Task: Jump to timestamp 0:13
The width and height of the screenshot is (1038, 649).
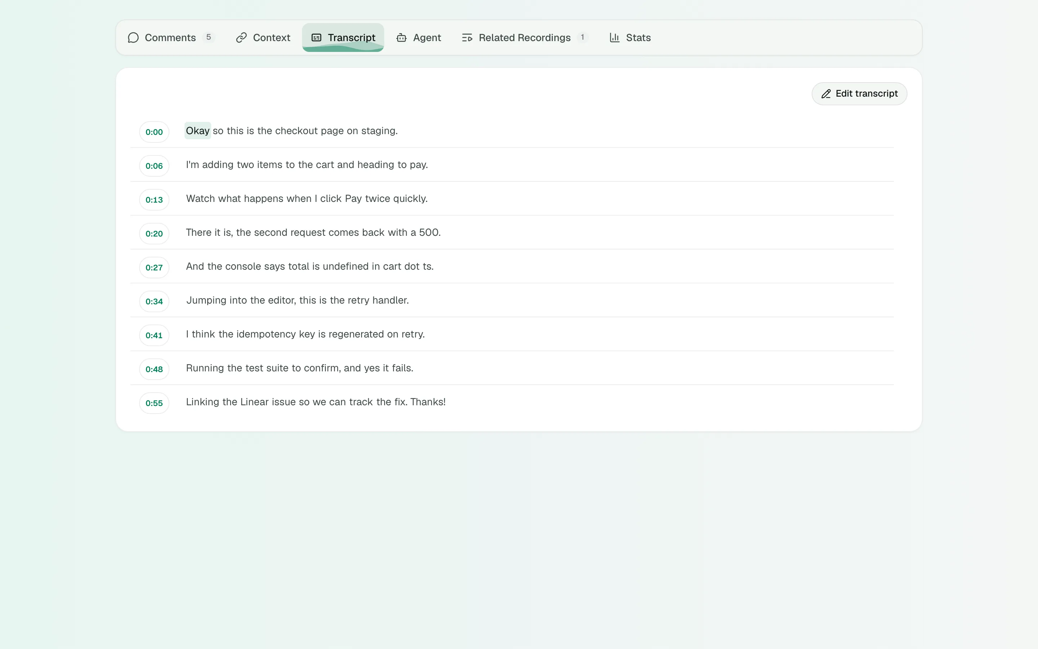Action: point(154,200)
